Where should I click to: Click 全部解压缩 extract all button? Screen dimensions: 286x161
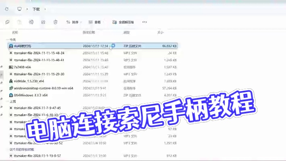[x=123, y=22]
